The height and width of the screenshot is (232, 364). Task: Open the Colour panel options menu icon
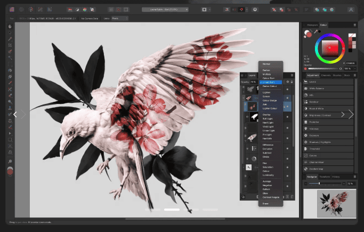(x=355, y=25)
